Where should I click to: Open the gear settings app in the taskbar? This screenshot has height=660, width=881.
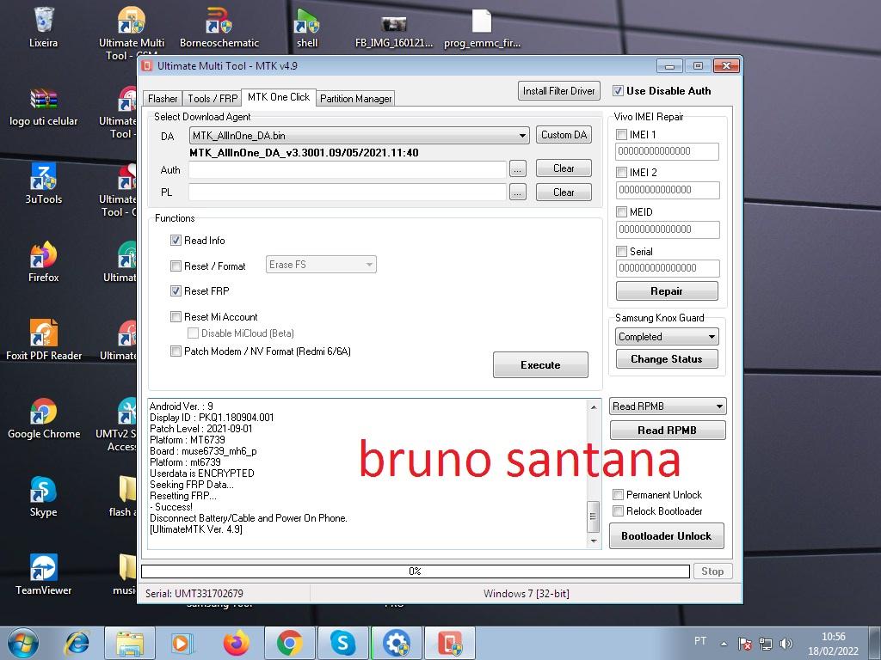point(396,643)
